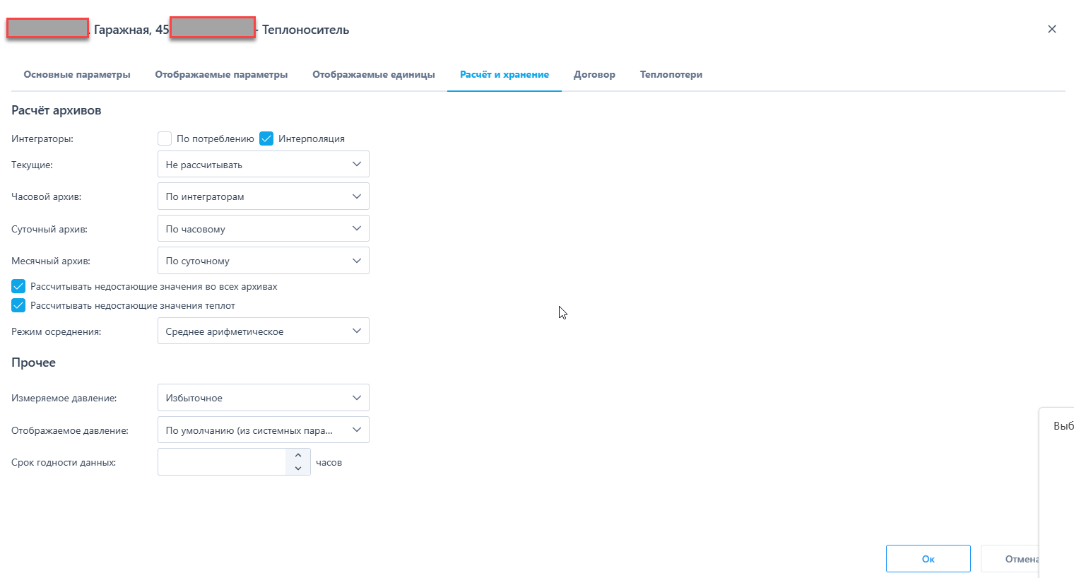Close the dialog with the X icon
Viewport: 1074px width, 578px height.
(1051, 29)
